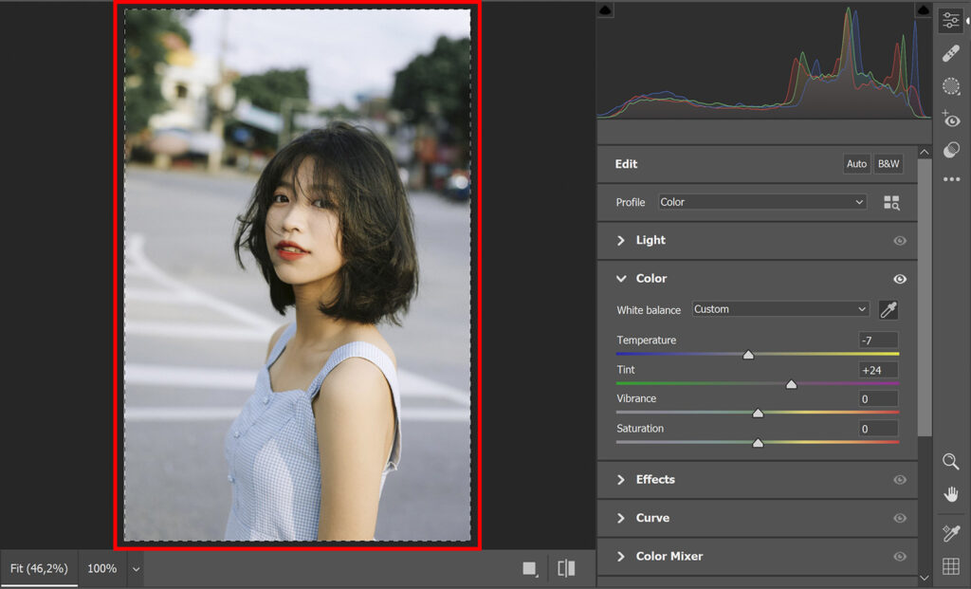Click the Vibrance label

(636, 399)
